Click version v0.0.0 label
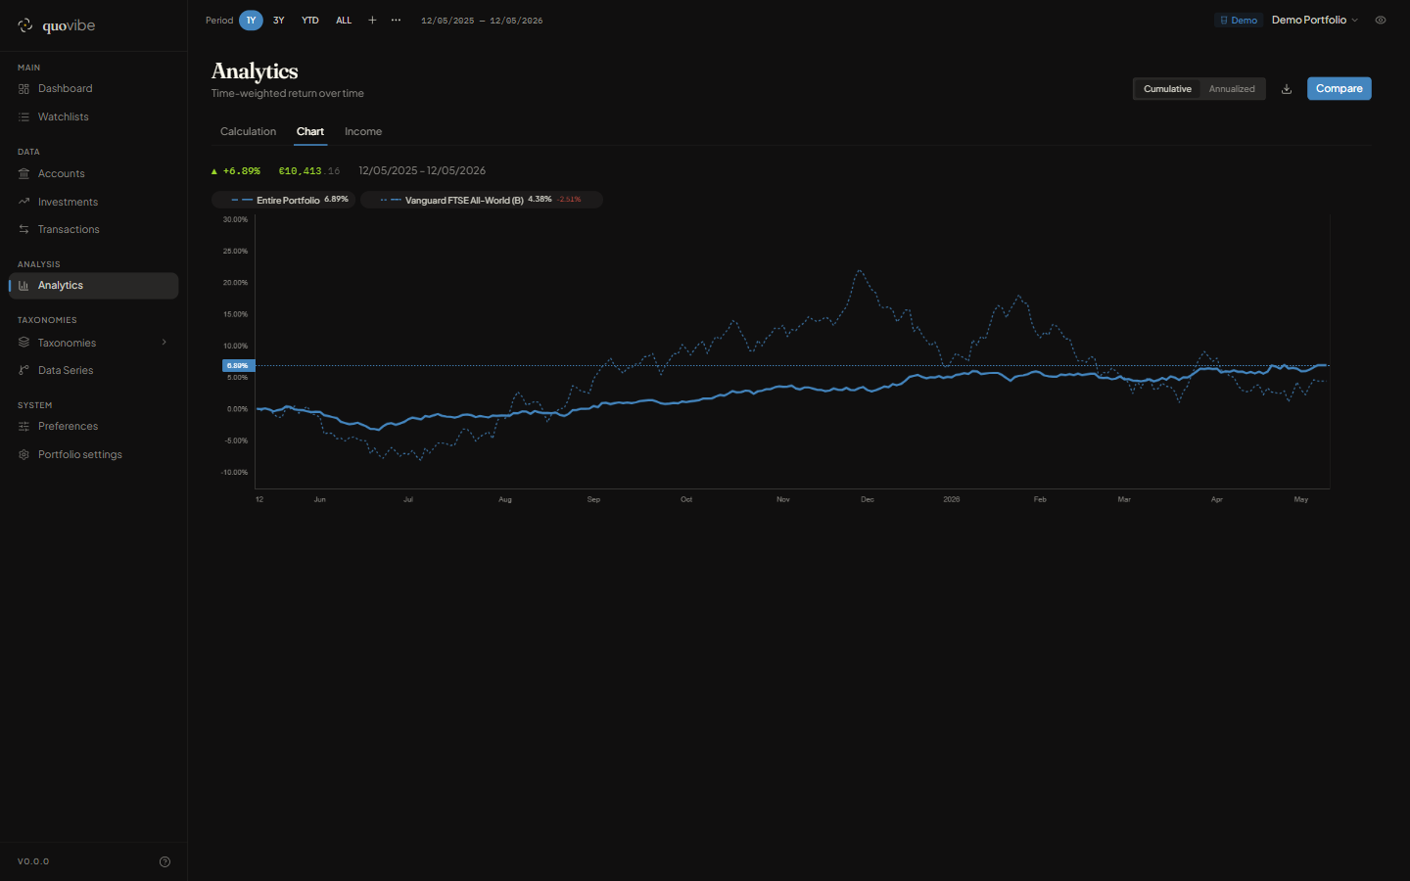This screenshot has height=881, width=1410. [x=33, y=862]
